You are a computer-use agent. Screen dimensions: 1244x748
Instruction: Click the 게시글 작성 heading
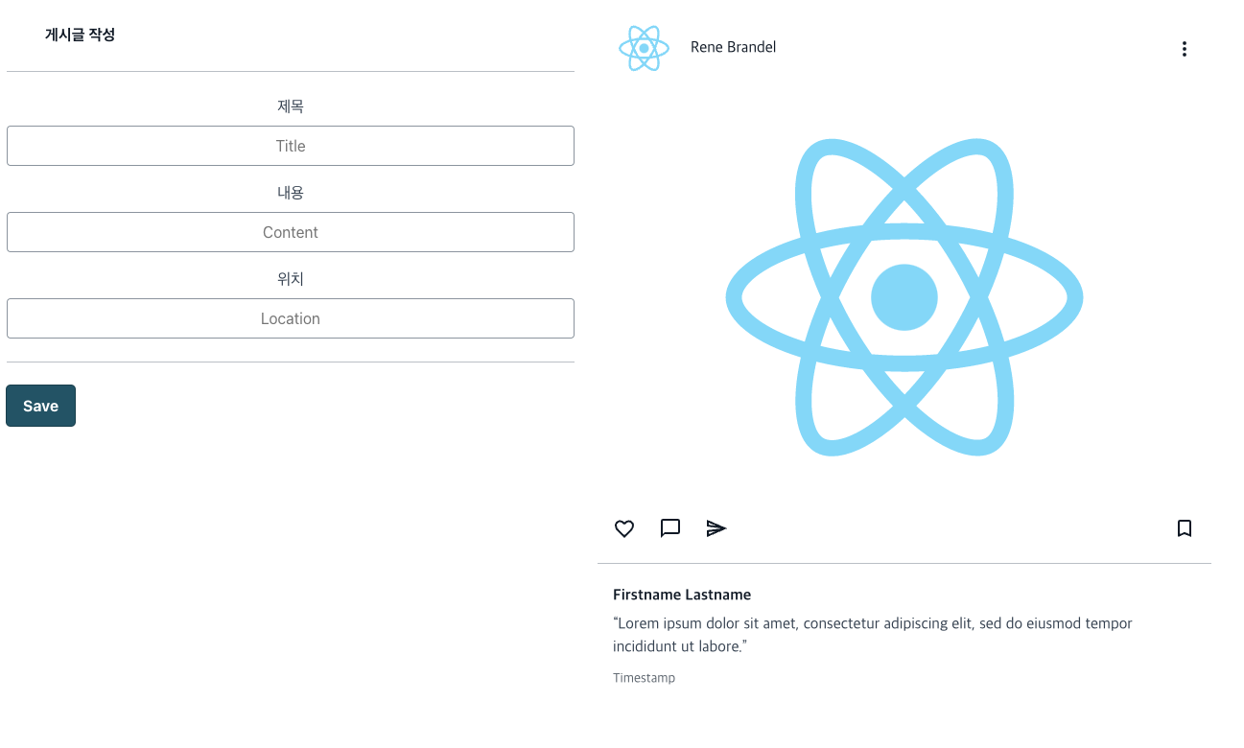pyautogui.click(x=80, y=35)
